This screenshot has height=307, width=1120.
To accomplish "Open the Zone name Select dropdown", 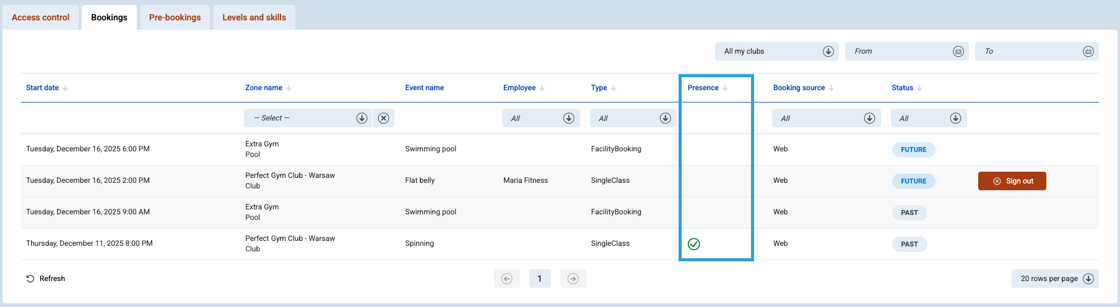I will 362,118.
